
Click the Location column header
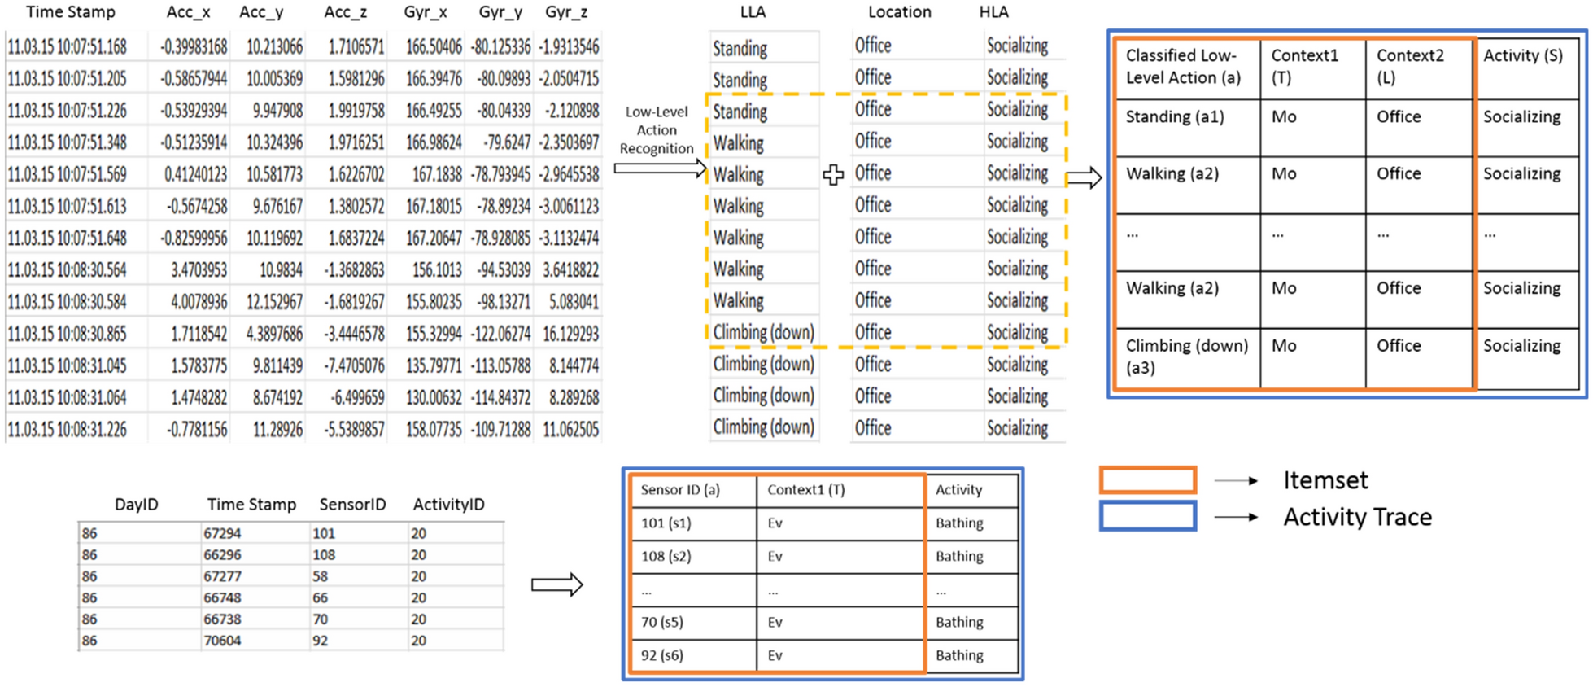point(899,12)
